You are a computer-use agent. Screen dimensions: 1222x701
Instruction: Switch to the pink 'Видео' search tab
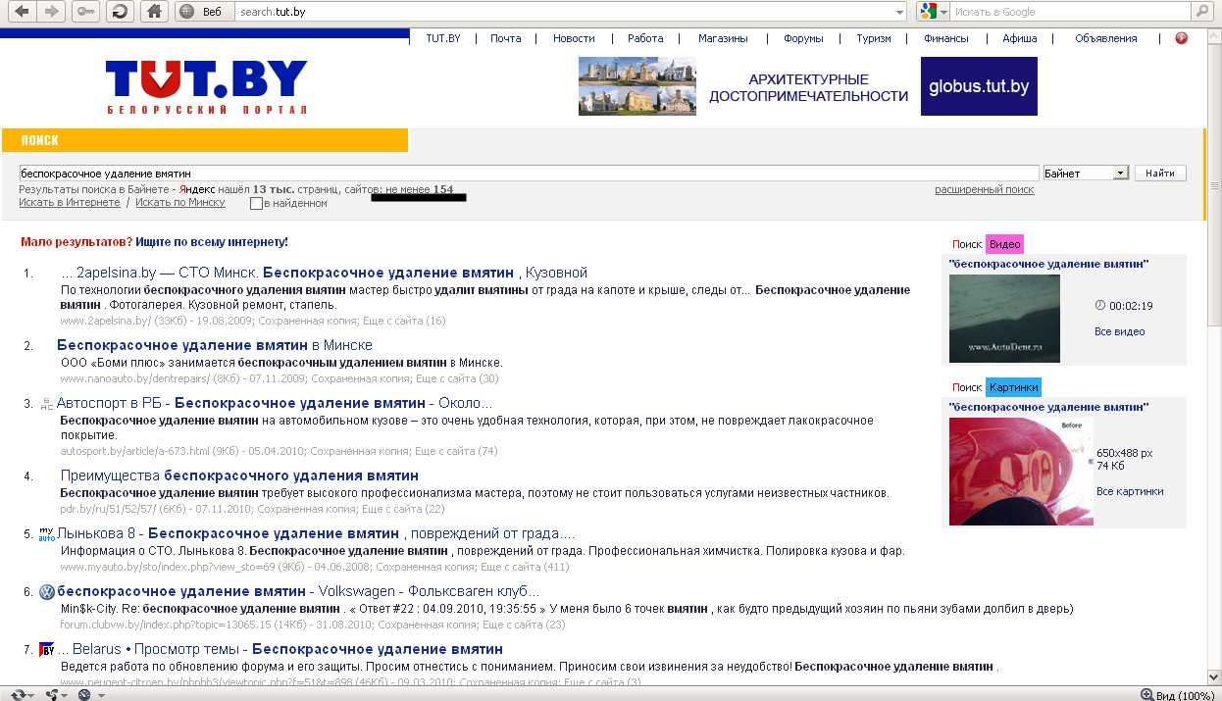(1004, 244)
